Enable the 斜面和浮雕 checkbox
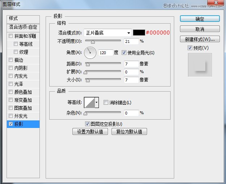Viewport: 226px width, 184px height. (11, 36)
